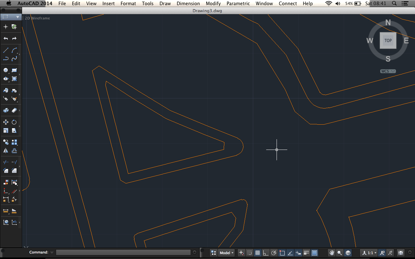This screenshot has width=415, height=259.
Task: Select the Hatch tool
Action: [14, 79]
